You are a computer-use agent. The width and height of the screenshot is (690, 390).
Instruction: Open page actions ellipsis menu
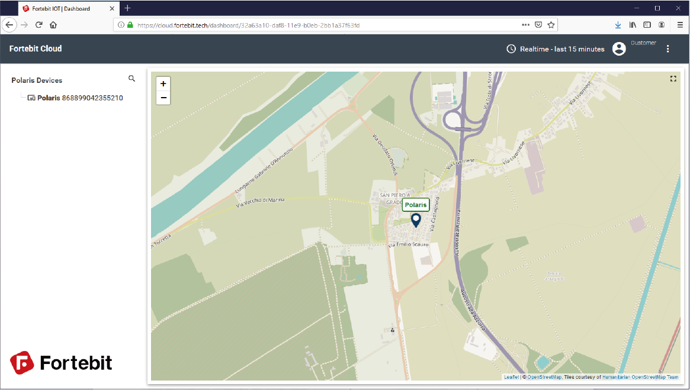coord(525,25)
